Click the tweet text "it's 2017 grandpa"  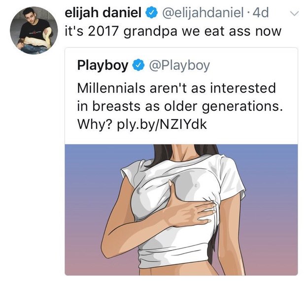pyautogui.click(x=121, y=31)
